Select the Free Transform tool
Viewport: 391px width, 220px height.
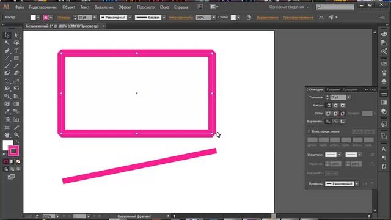(16, 88)
